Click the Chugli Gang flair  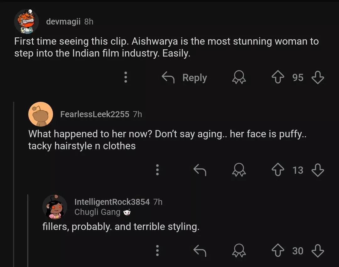click(x=97, y=212)
